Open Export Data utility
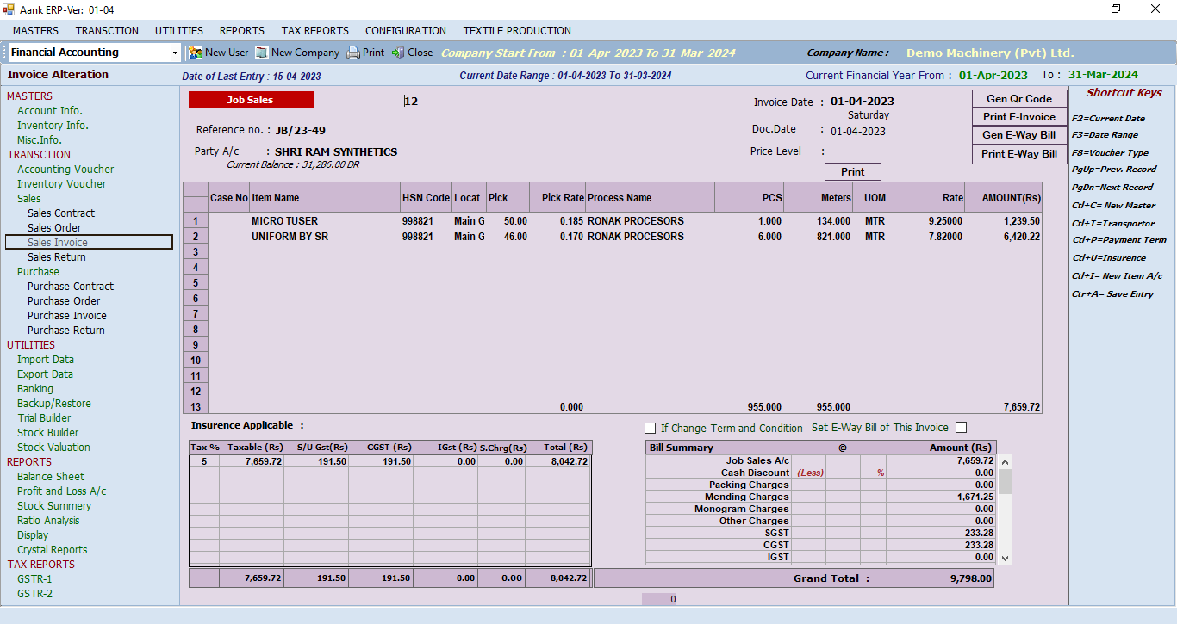 point(45,374)
